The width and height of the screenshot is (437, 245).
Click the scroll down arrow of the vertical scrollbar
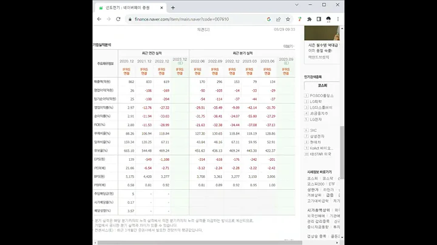click(x=342, y=237)
